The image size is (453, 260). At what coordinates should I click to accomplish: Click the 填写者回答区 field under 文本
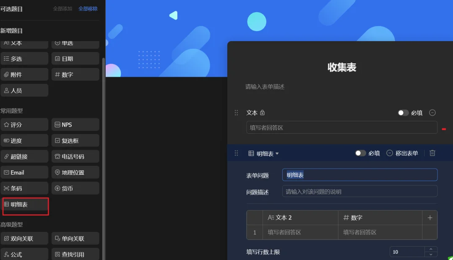click(342, 127)
